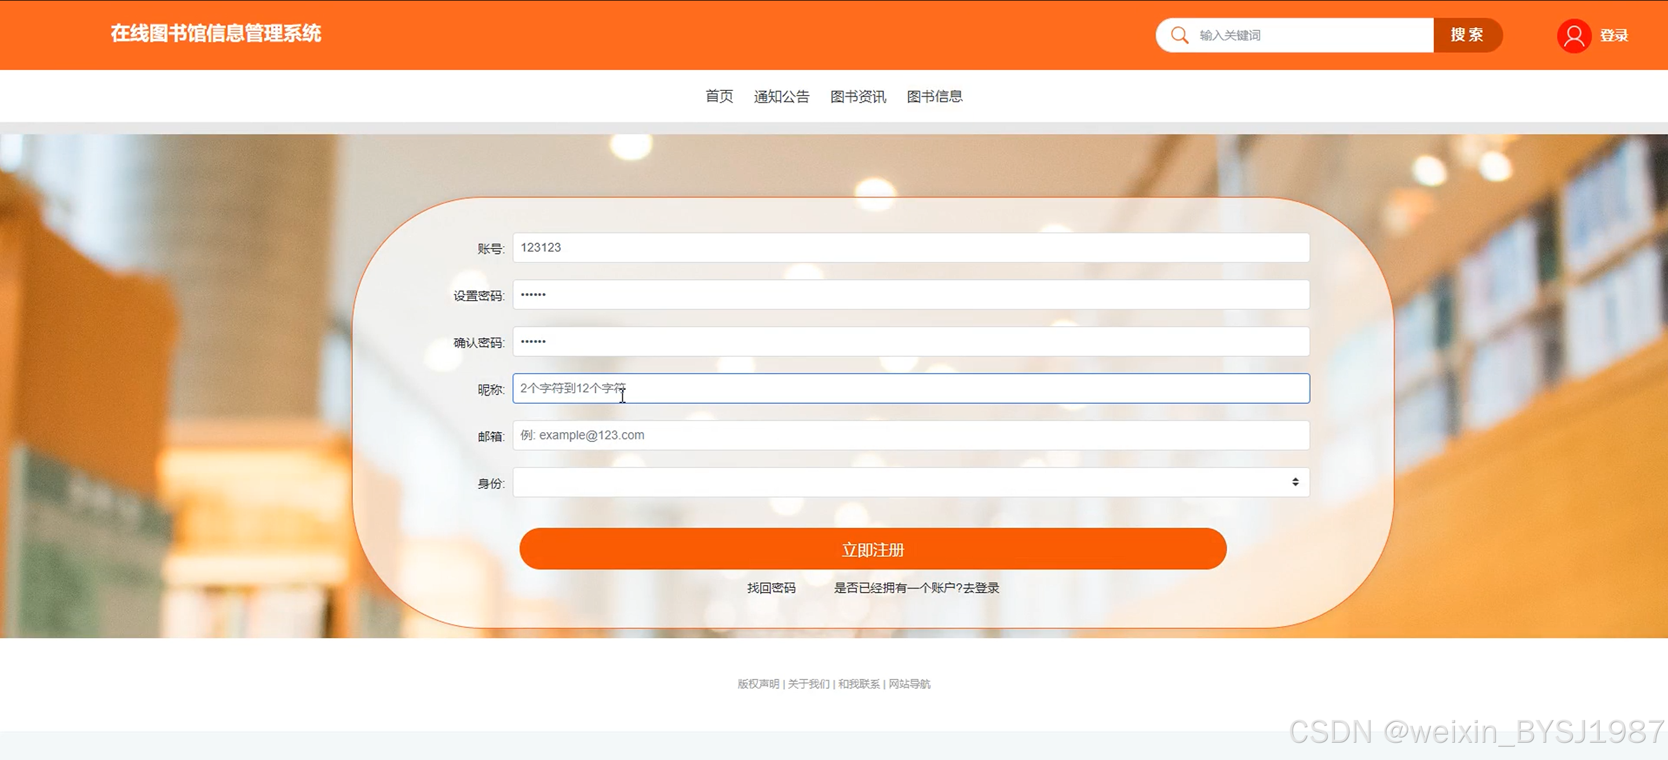Click the 搜索 search button

(1468, 35)
